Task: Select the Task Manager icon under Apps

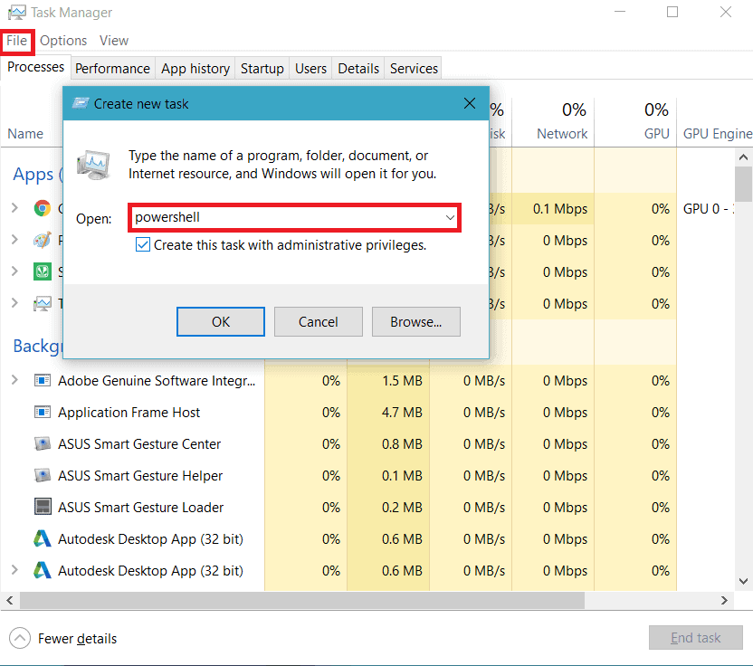Action: 43,303
